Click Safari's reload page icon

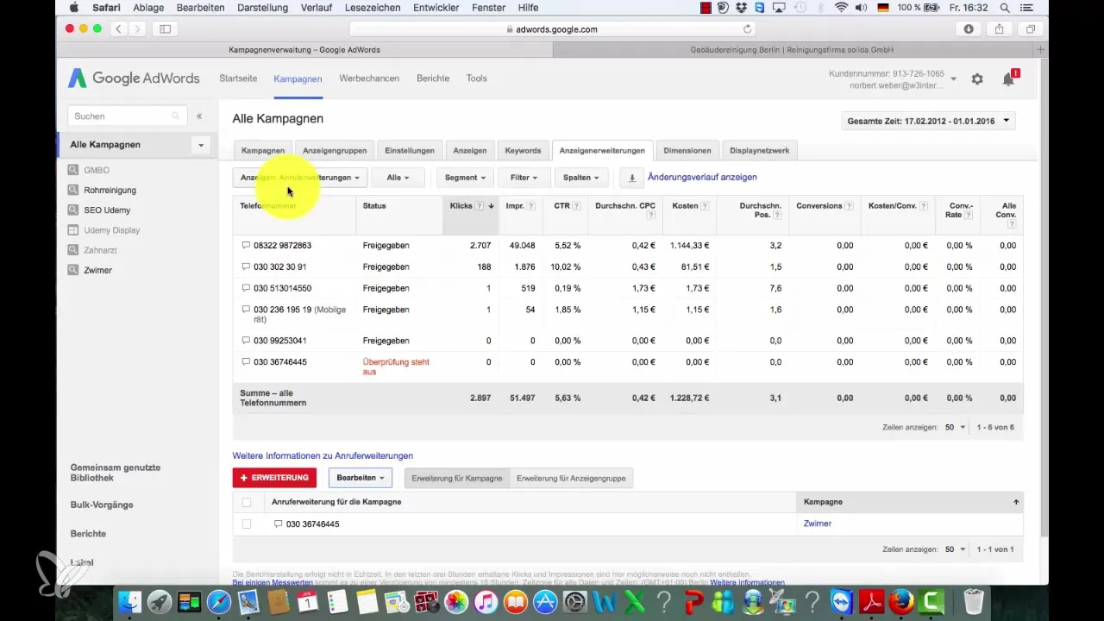point(747,29)
